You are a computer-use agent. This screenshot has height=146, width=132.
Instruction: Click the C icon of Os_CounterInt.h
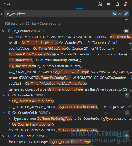(9, 113)
